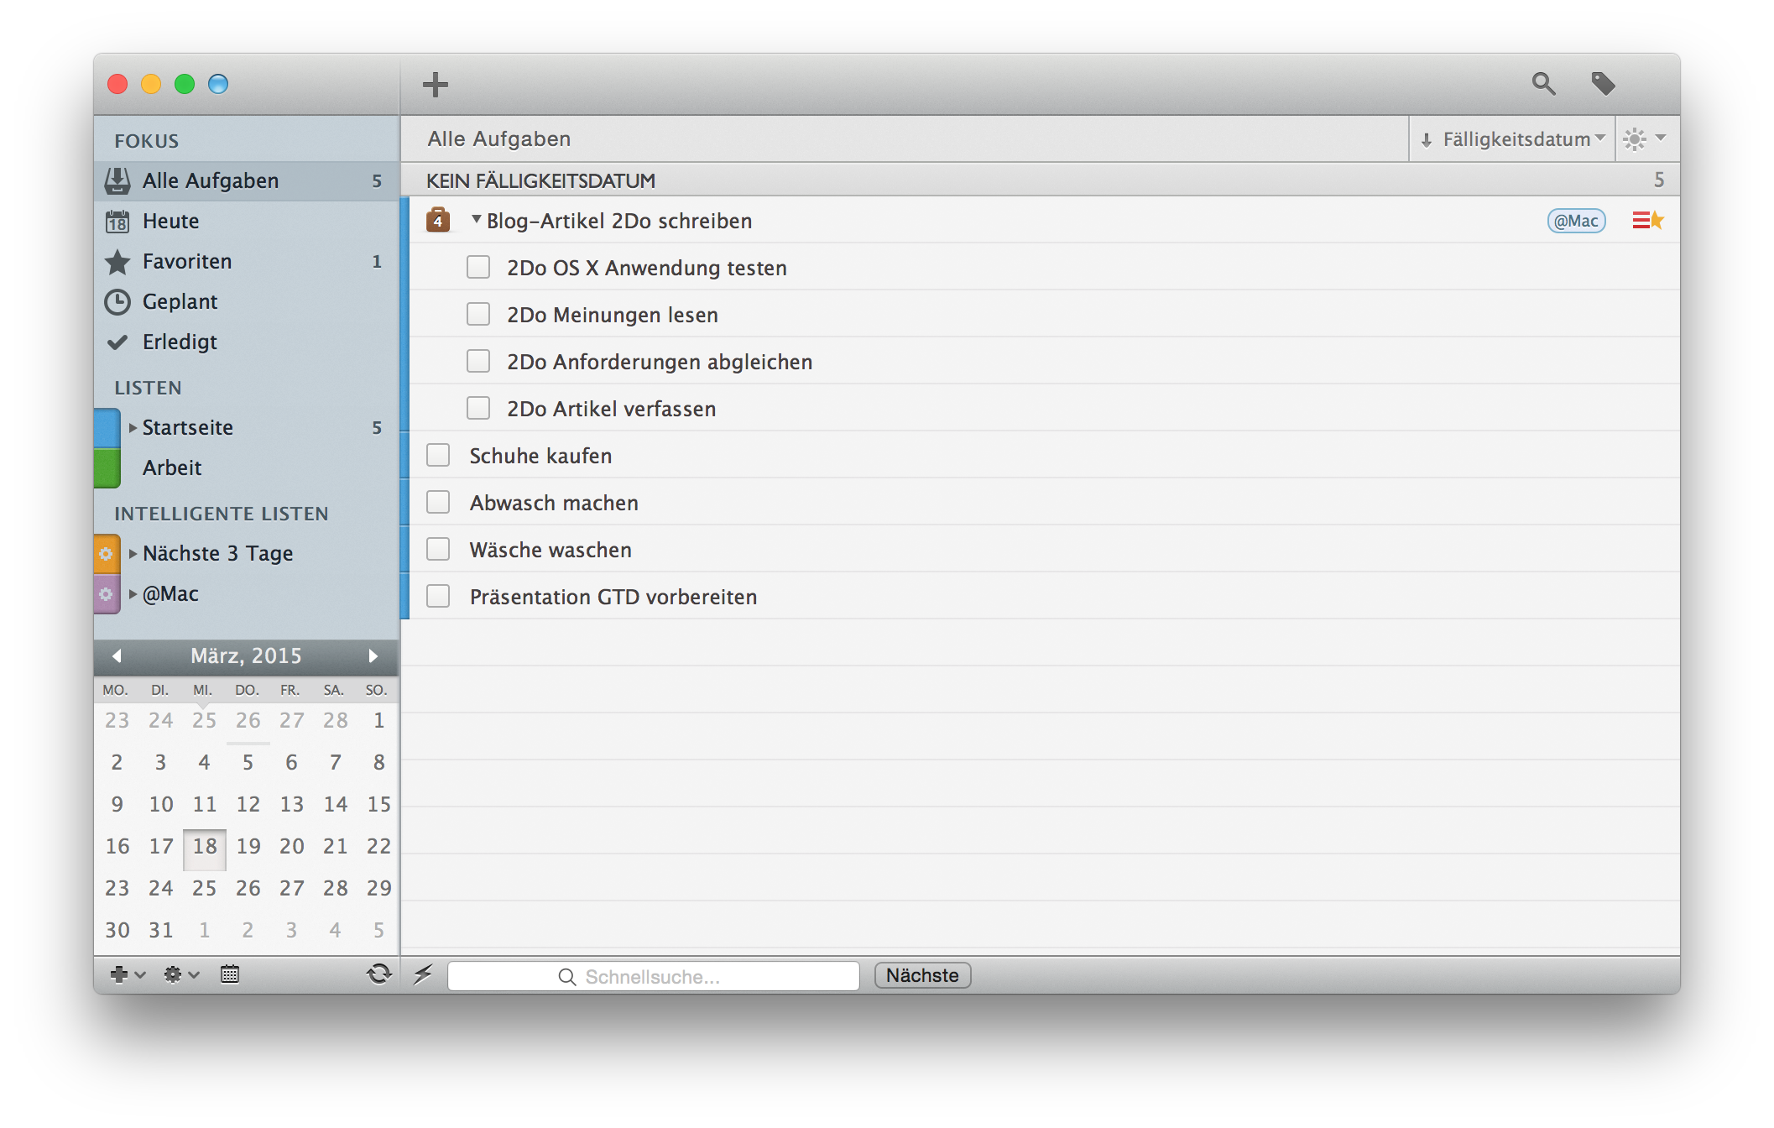Viewport: 1774px width, 1128px height.
Task: Click the @Mac smart list gear icon
Action: tap(106, 594)
